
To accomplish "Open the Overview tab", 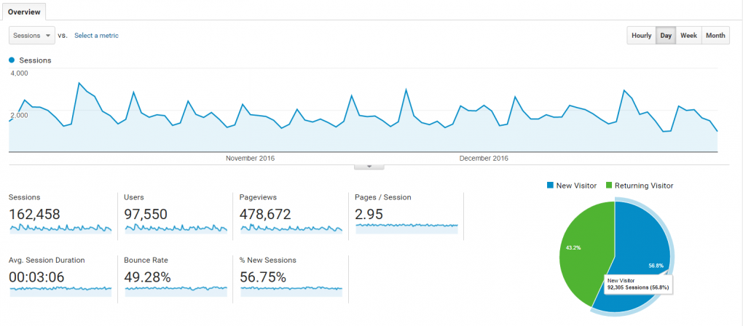I will click(24, 12).
